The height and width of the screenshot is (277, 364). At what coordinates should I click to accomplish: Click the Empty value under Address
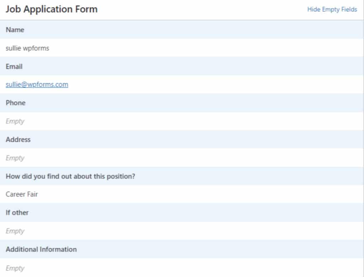click(15, 158)
